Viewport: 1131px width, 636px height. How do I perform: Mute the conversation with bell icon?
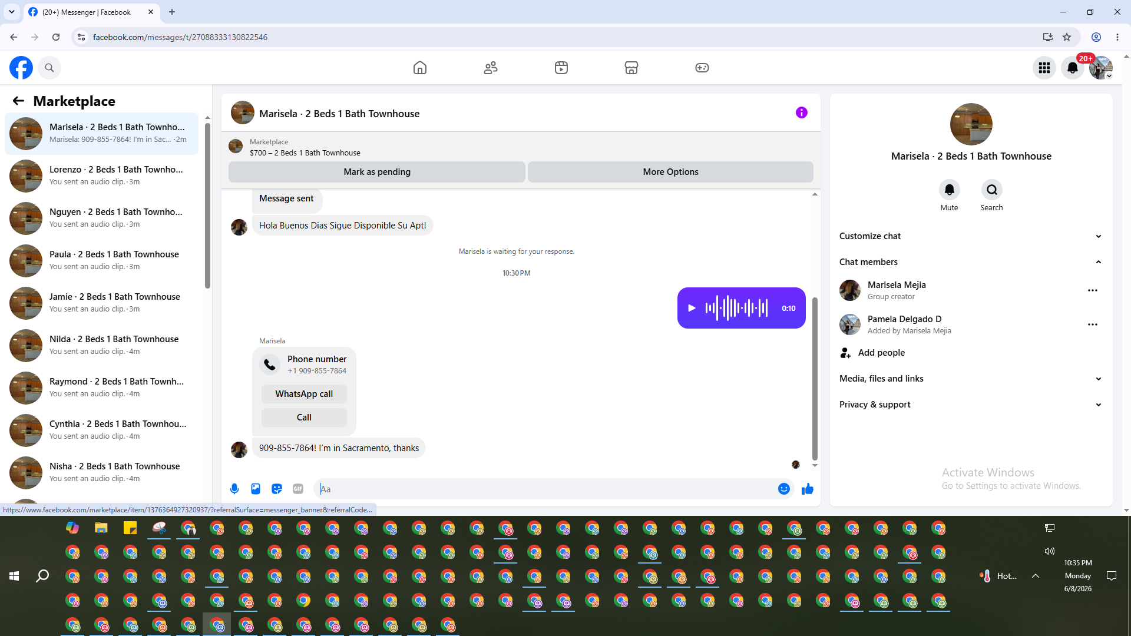tap(950, 190)
